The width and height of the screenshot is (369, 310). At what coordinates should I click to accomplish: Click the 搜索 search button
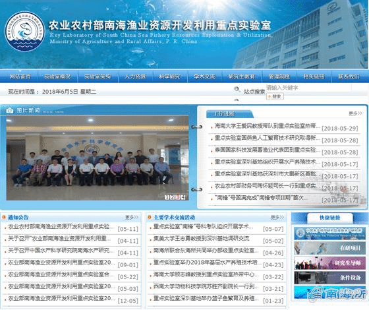[x=275, y=96]
